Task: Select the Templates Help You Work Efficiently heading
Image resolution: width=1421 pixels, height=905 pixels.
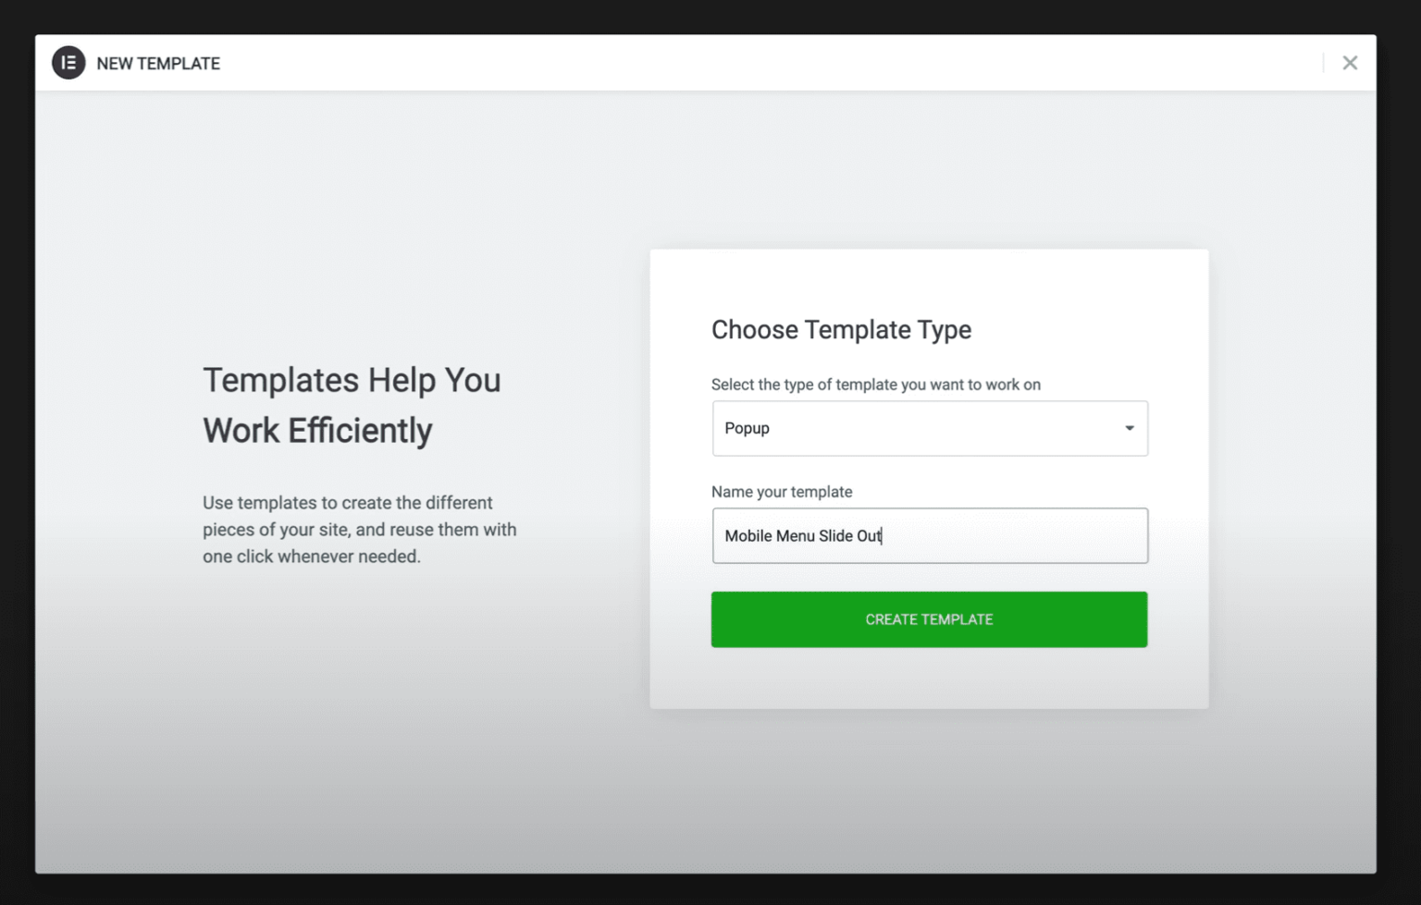Action: [352, 404]
